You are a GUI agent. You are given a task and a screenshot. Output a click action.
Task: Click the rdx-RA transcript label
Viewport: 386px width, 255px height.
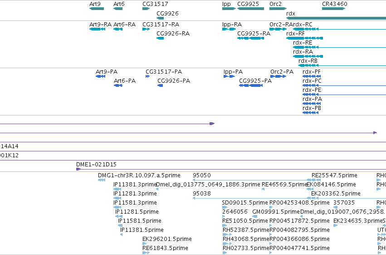tap(303, 52)
